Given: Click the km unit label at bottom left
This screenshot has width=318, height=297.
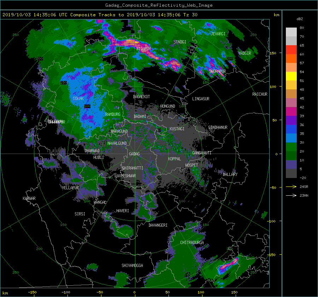Looking at the screenshot, I should click(x=5, y=293).
